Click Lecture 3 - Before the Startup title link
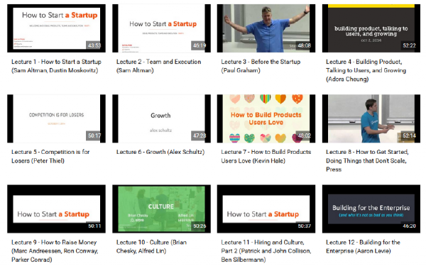 pyautogui.click(x=261, y=66)
